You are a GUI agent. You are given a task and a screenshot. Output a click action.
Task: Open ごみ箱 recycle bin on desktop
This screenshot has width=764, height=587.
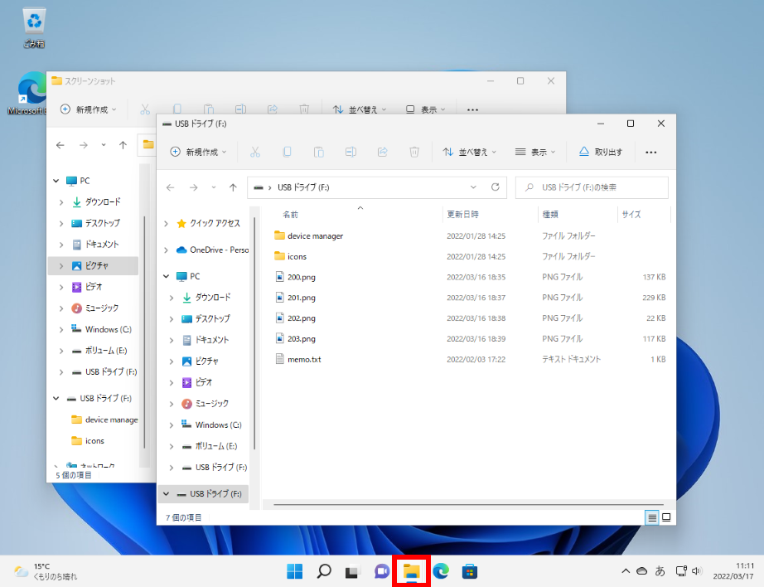coord(34,28)
